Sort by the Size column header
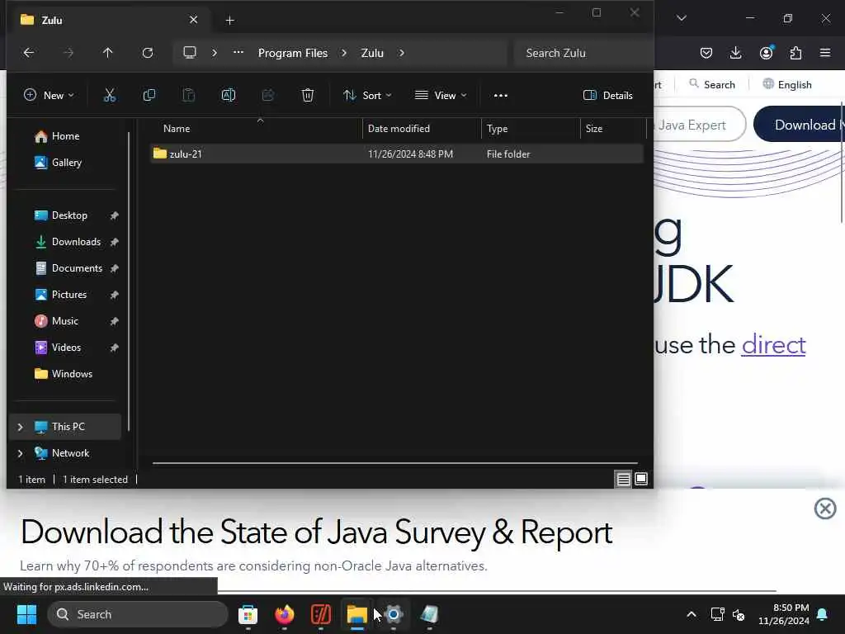This screenshot has height=634, width=845. point(594,128)
